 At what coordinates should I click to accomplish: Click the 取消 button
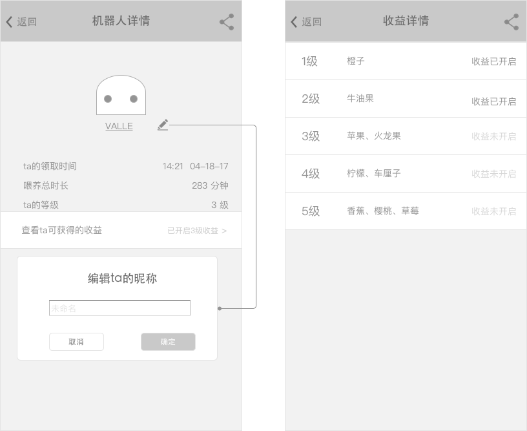(x=76, y=342)
